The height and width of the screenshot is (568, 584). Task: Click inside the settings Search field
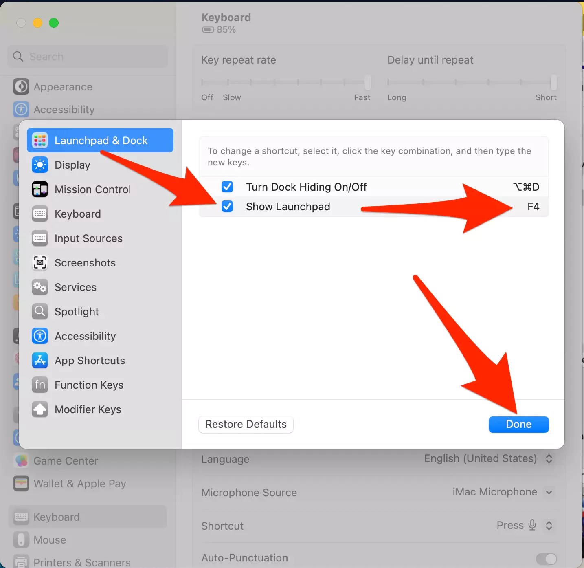pyautogui.click(x=87, y=56)
